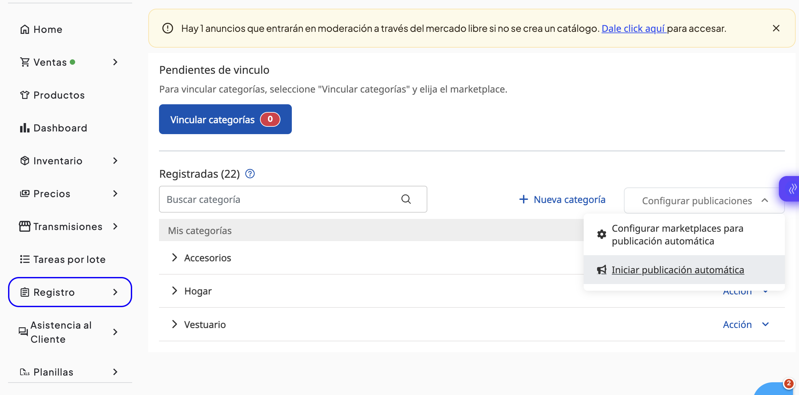Expand the Hogar category row
799x395 pixels.
pyautogui.click(x=174, y=291)
